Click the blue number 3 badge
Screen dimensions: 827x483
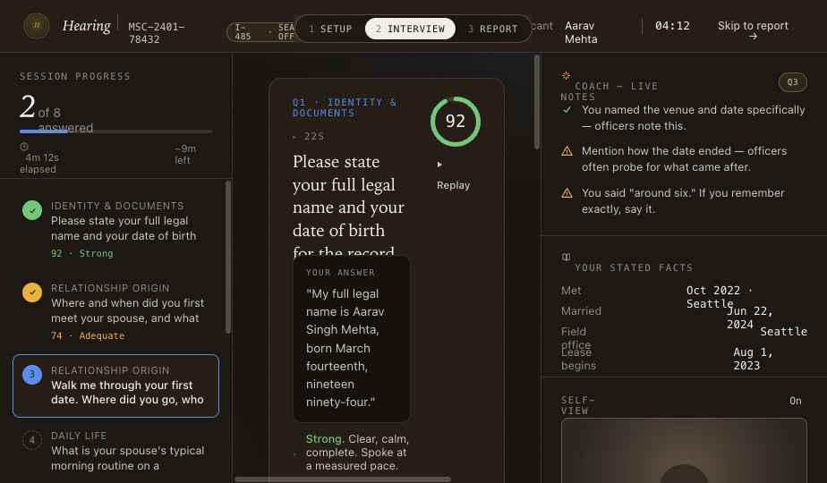[x=32, y=375]
